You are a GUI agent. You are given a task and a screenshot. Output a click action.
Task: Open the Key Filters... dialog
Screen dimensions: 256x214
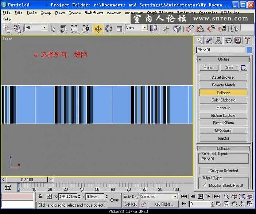tap(163, 204)
